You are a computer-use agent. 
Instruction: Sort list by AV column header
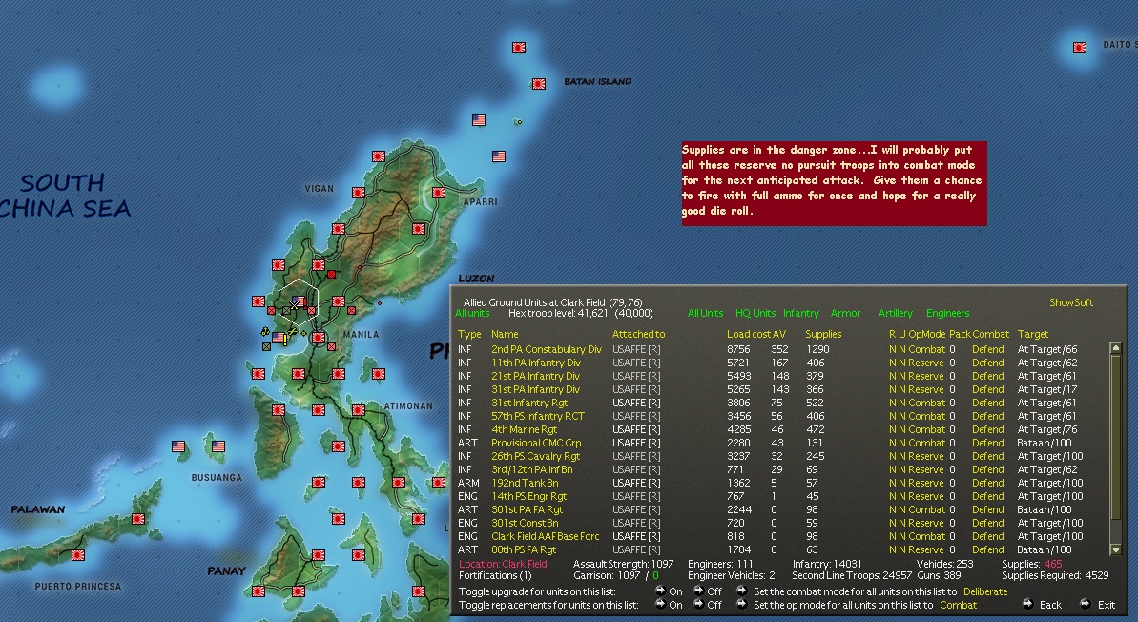pos(778,334)
